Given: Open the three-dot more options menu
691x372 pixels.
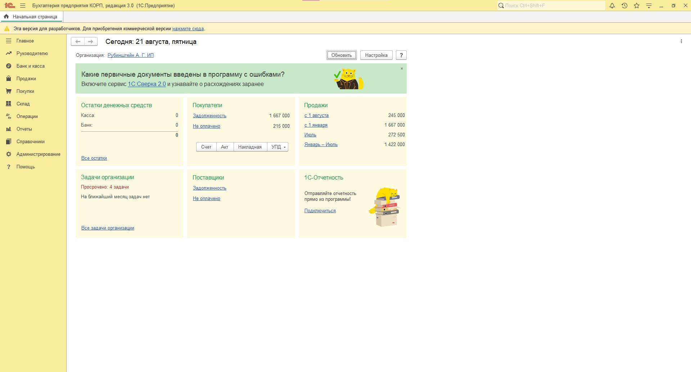Looking at the screenshot, I should pos(681,41).
